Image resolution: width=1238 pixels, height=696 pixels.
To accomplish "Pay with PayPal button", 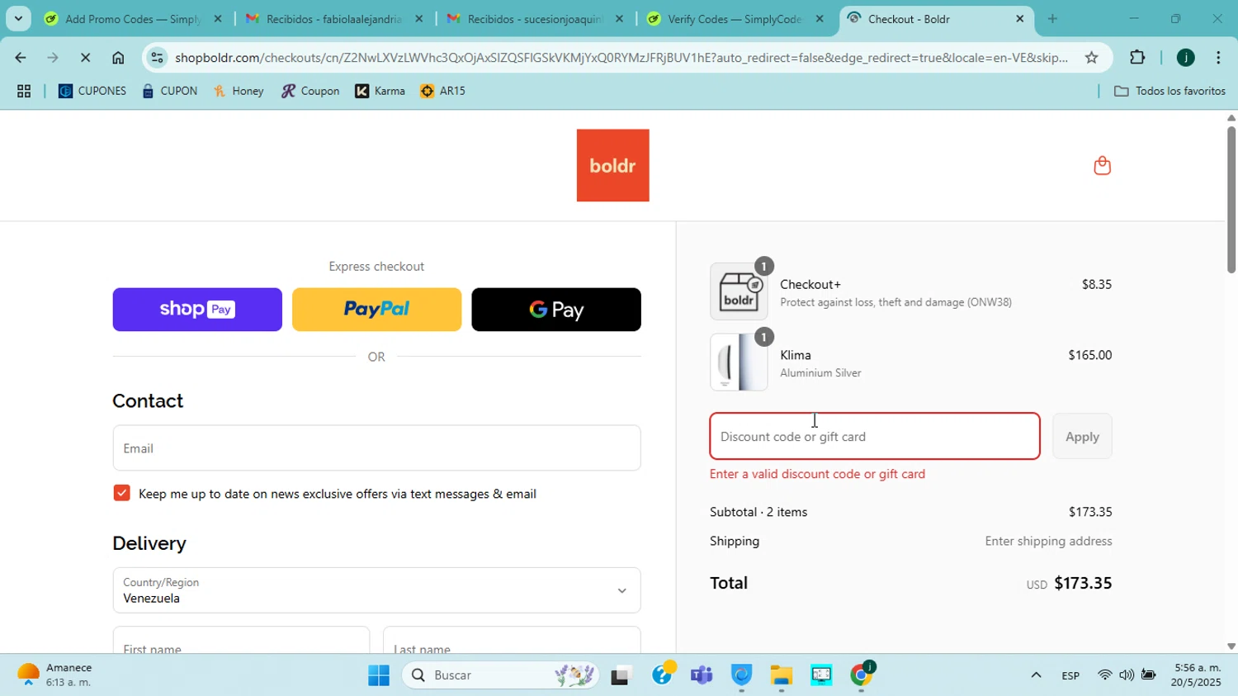I will [376, 310].
